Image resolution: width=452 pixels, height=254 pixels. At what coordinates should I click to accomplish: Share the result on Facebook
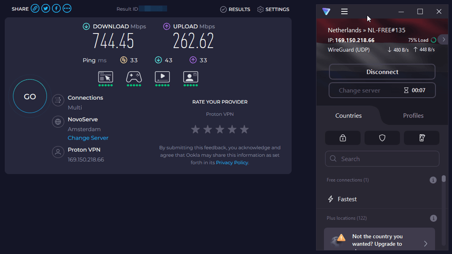click(56, 9)
